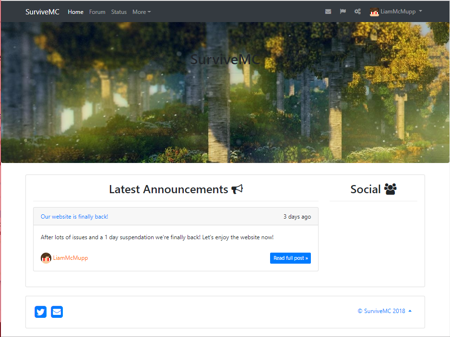Go to the Home nav item

coord(75,12)
